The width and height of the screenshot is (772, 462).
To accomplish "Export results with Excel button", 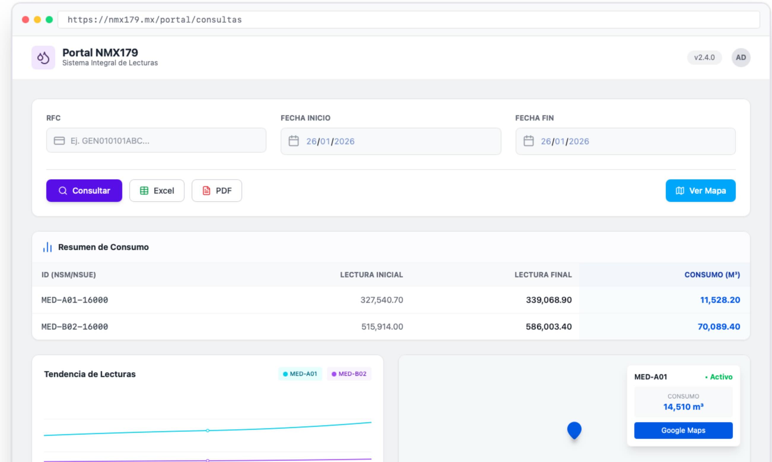I will [x=157, y=191].
